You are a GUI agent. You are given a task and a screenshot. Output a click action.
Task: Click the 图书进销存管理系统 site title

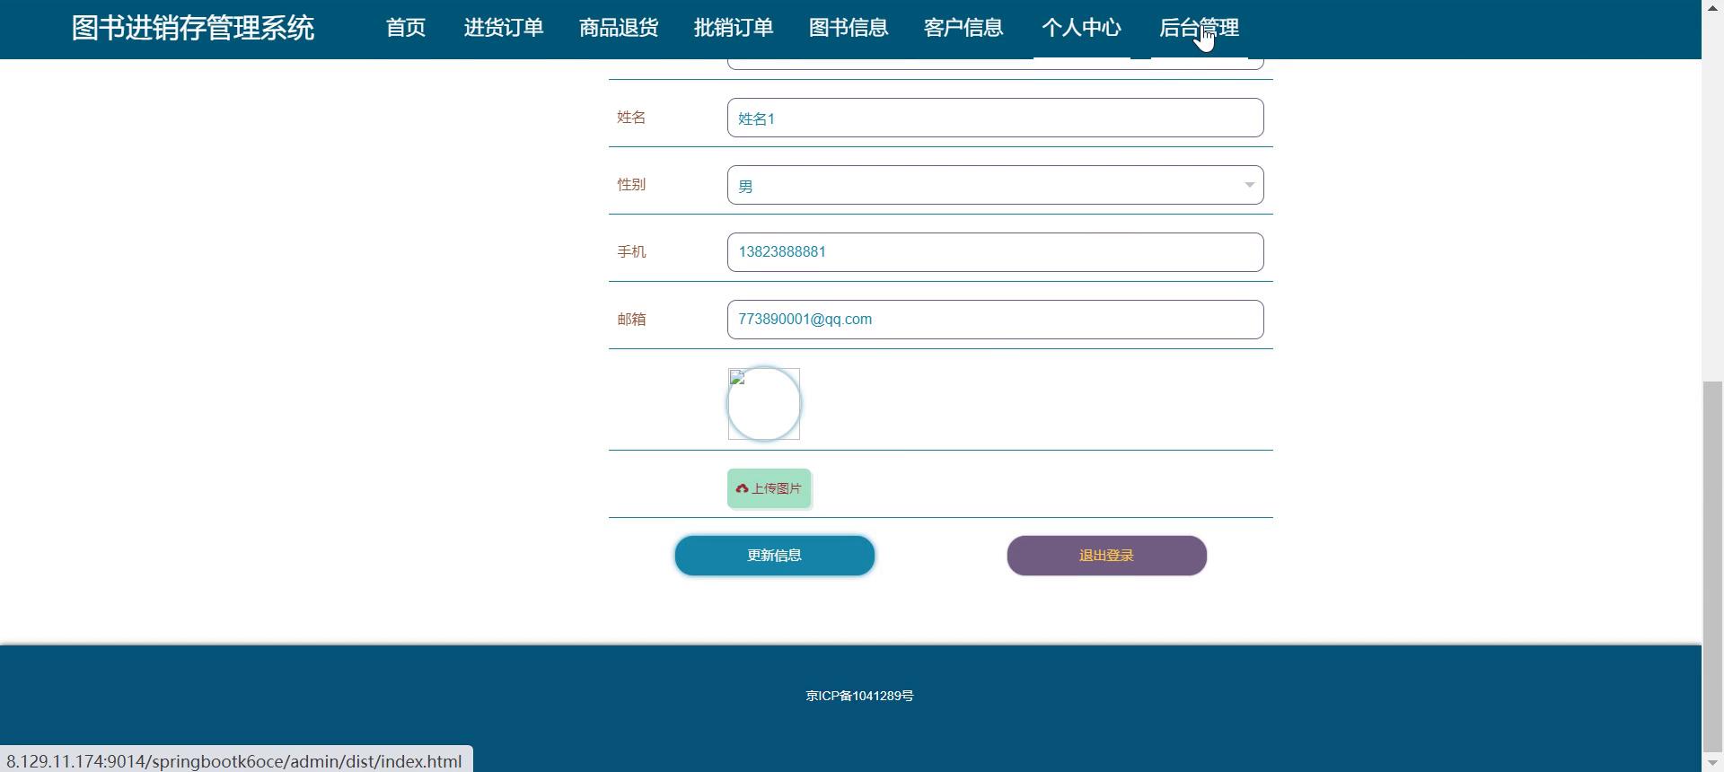pyautogui.click(x=193, y=29)
